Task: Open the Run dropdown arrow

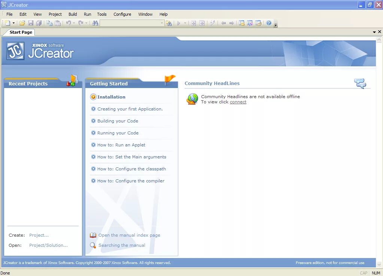Action: click(x=185, y=23)
